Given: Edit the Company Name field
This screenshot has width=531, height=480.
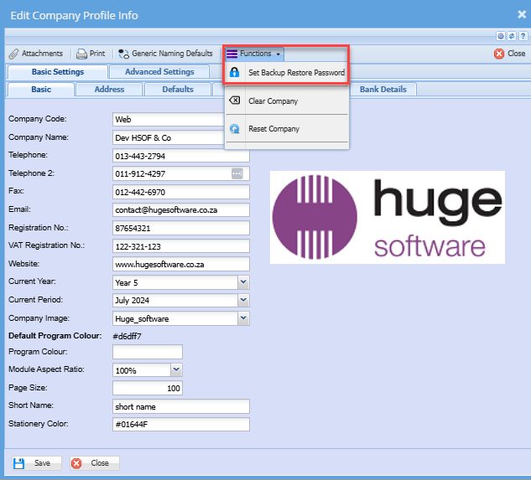Looking at the screenshot, I should coord(169,137).
